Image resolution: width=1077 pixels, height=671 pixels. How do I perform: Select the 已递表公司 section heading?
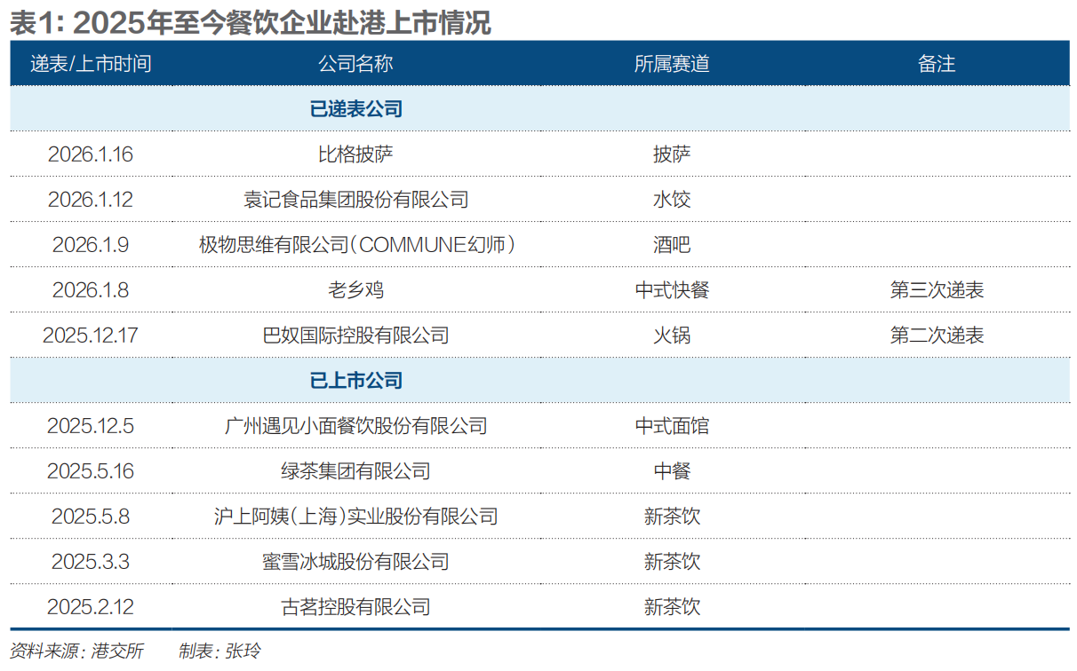(x=355, y=109)
